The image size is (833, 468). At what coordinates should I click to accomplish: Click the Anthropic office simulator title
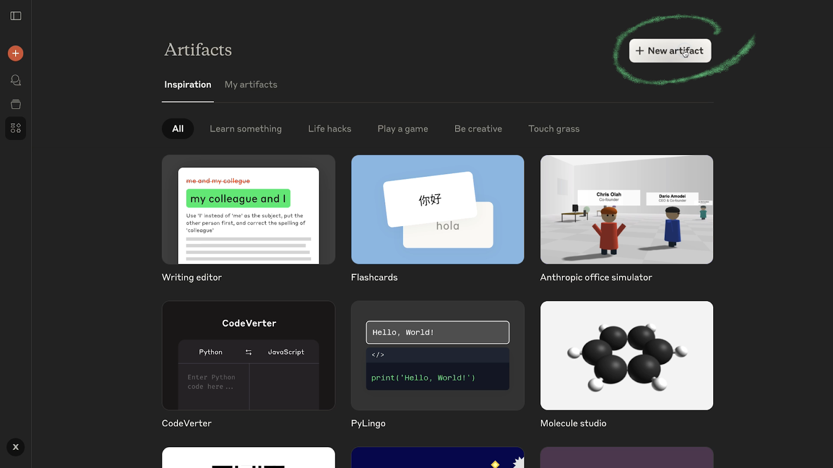(x=596, y=278)
